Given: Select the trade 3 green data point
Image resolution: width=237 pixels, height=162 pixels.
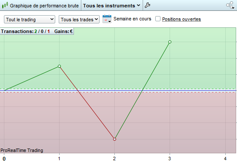Looking at the screenshot, I should pos(170,42).
